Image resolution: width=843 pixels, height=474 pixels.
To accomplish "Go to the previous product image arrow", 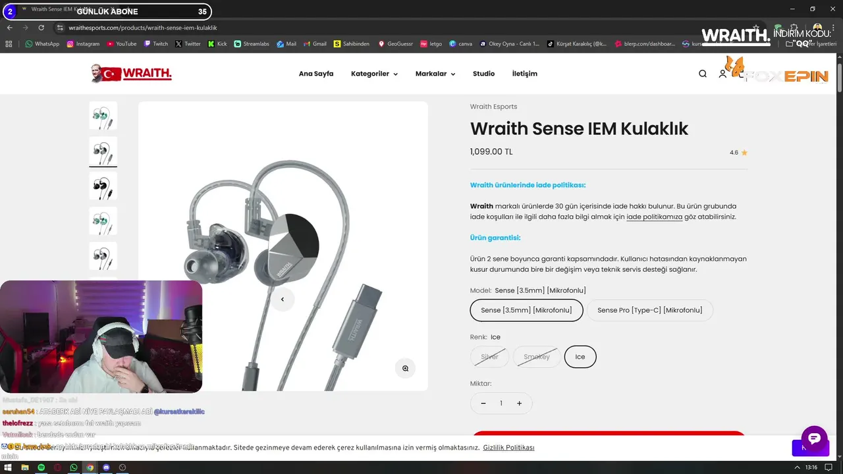I will click(x=283, y=300).
